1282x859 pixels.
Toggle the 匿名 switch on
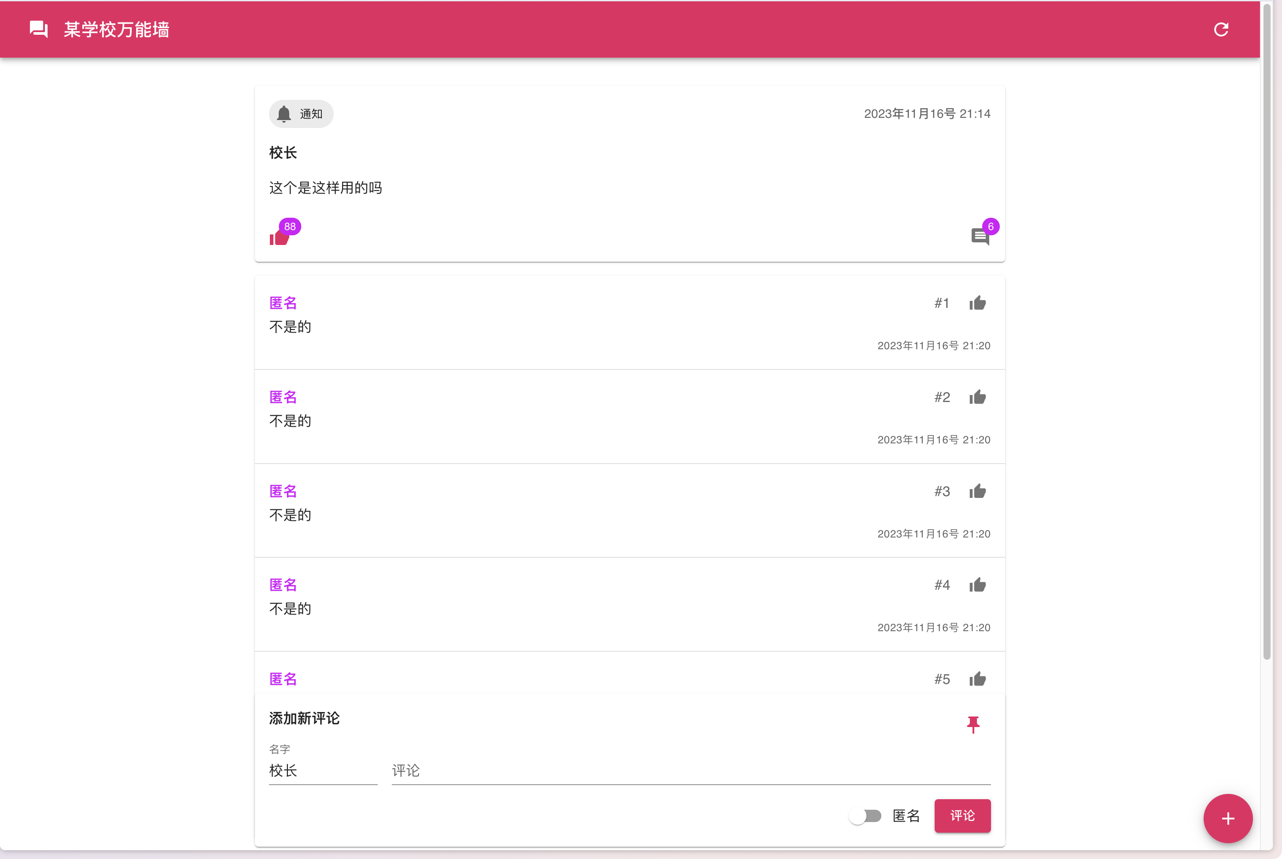[865, 816]
